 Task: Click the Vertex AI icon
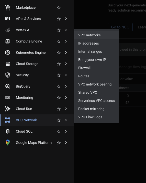8,30
